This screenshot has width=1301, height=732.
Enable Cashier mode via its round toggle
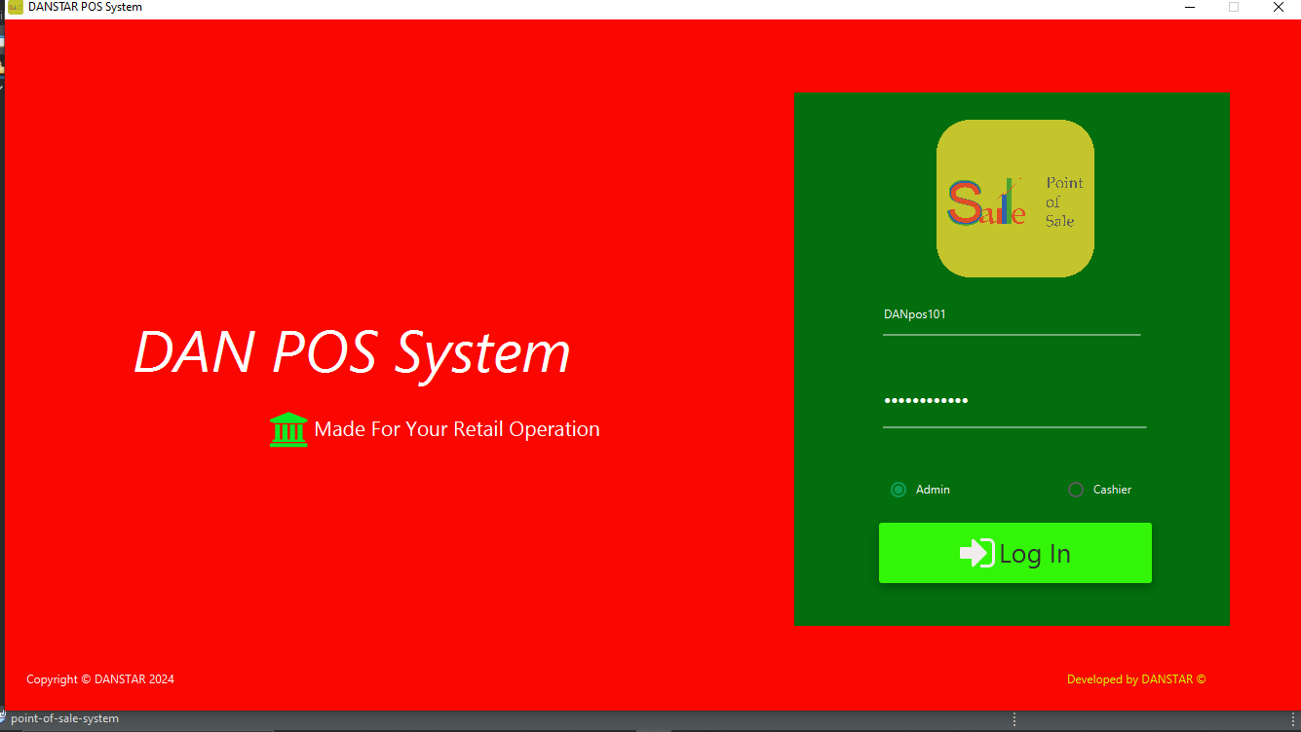coord(1075,490)
